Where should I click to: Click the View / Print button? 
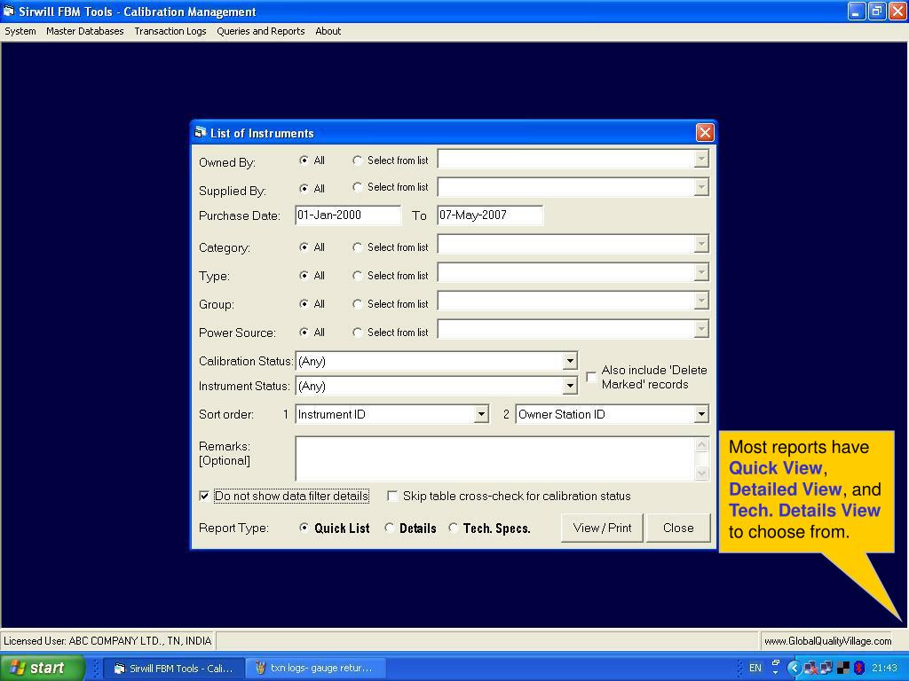pos(602,528)
